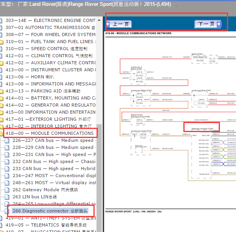Expand 415-00 Information and Entertainment folder

coord(50,112)
